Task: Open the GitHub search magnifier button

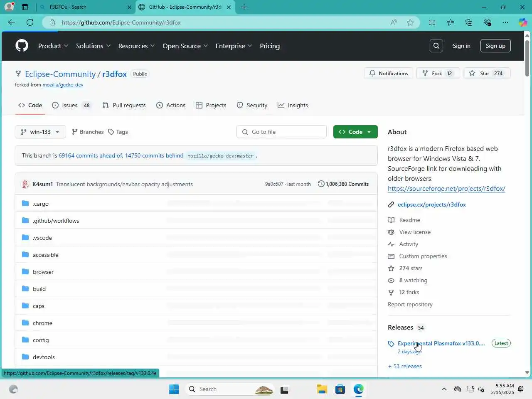Action: click(436, 46)
